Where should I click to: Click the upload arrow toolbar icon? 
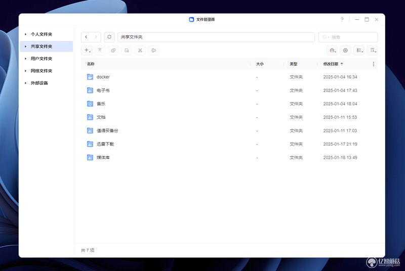(x=100, y=50)
